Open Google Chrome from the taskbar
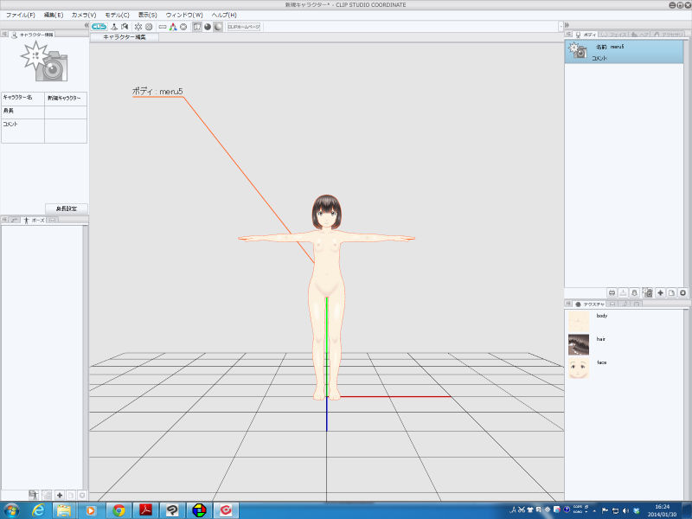This screenshot has height=519, width=692. point(119,510)
